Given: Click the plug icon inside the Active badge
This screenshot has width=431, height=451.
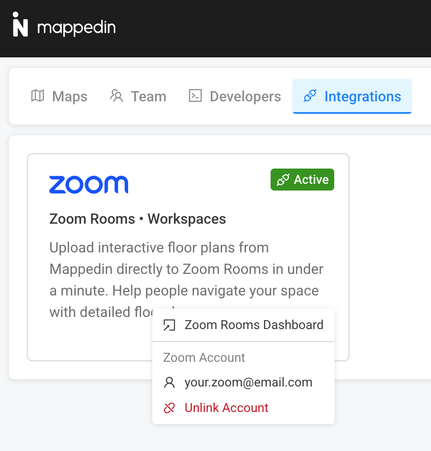Looking at the screenshot, I should point(283,179).
